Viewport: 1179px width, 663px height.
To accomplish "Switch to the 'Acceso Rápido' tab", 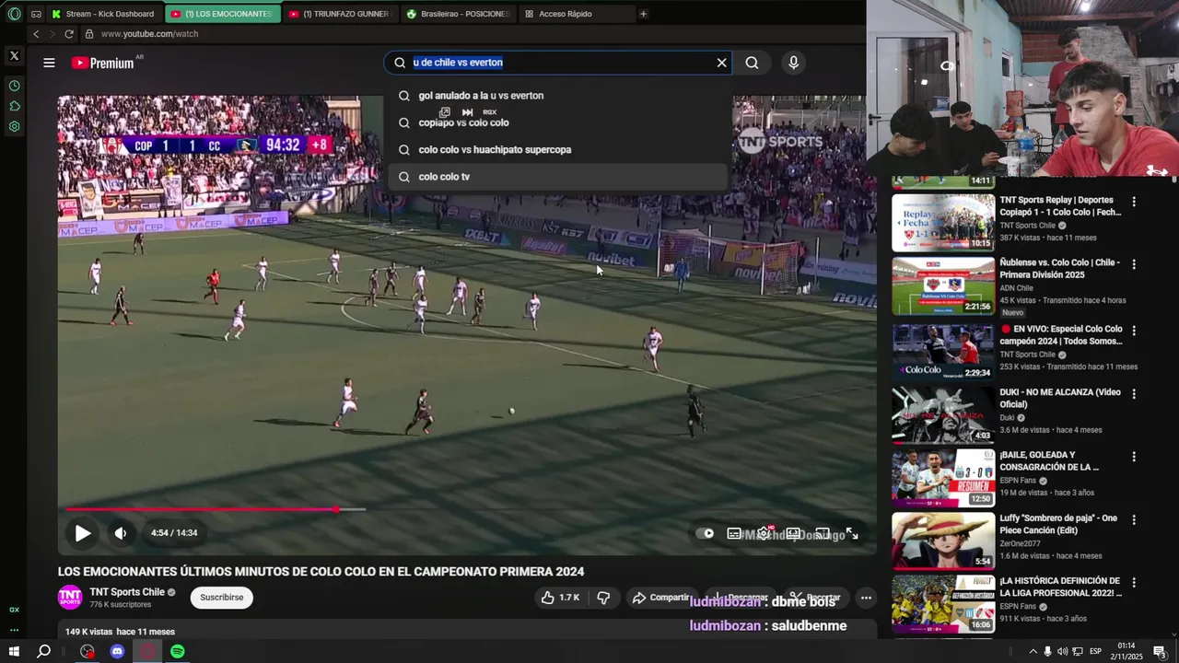I will click(577, 14).
